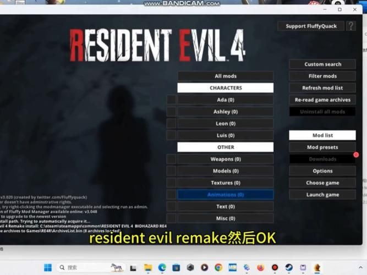This screenshot has height=275, width=367.
Task: Open the Leon (0) mod category
Action: click(x=226, y=124)
